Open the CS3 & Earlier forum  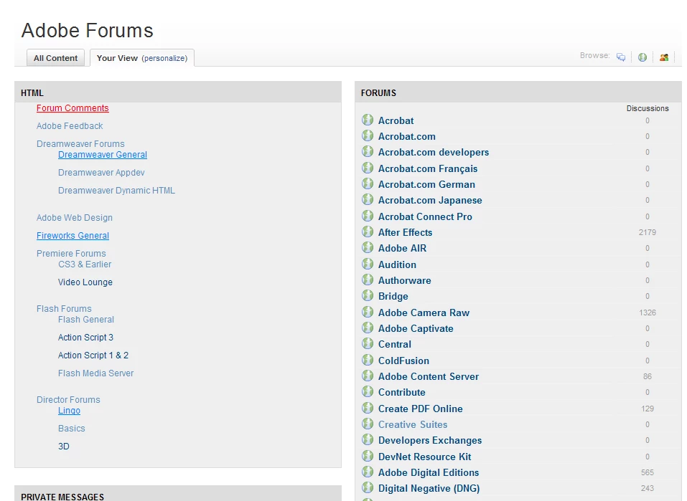(85, 264)
